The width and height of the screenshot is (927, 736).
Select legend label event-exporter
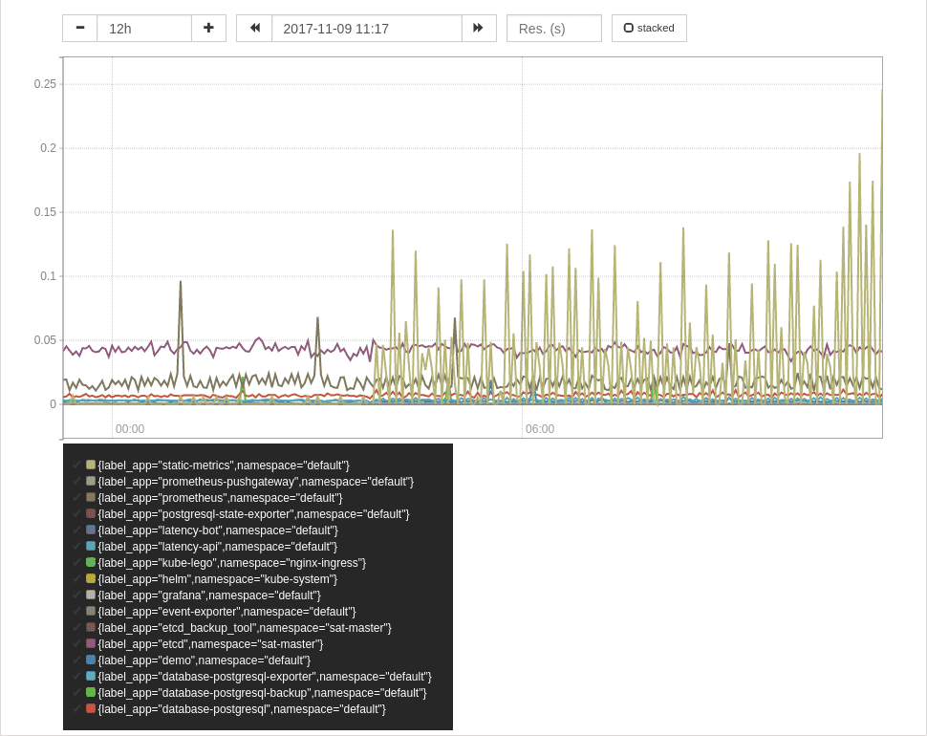pos(227,612)
